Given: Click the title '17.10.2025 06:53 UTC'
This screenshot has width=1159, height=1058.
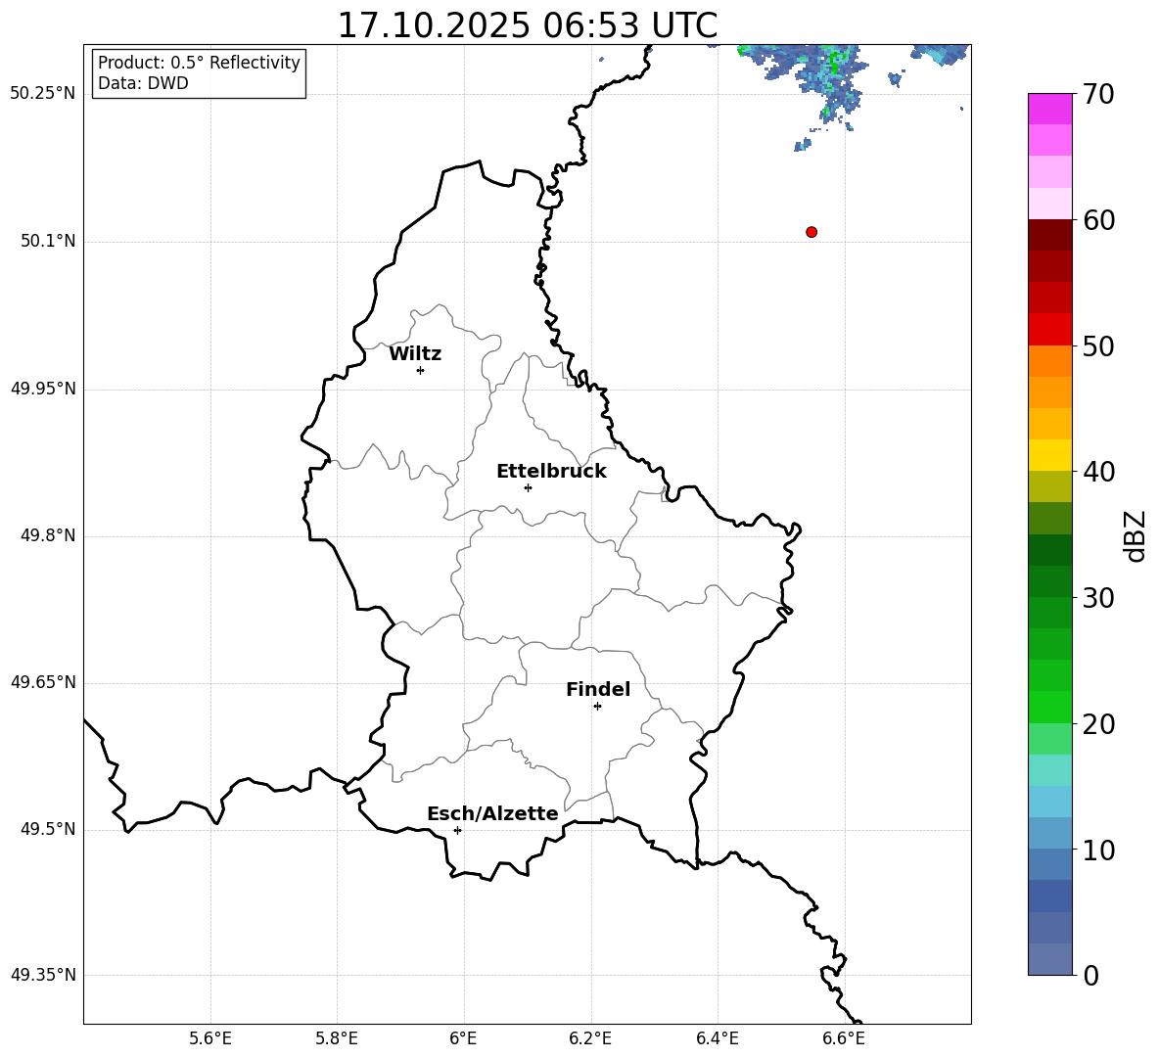Looking at the screenshot, I should pyautogui.click(x=527, y=25).
